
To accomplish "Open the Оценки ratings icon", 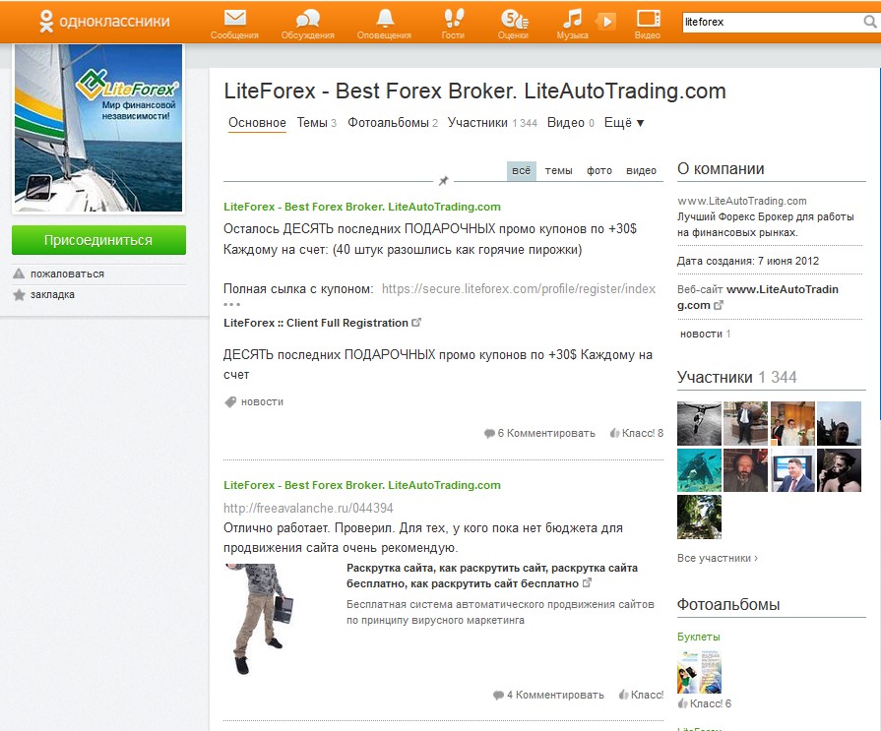I will [513, 25].
